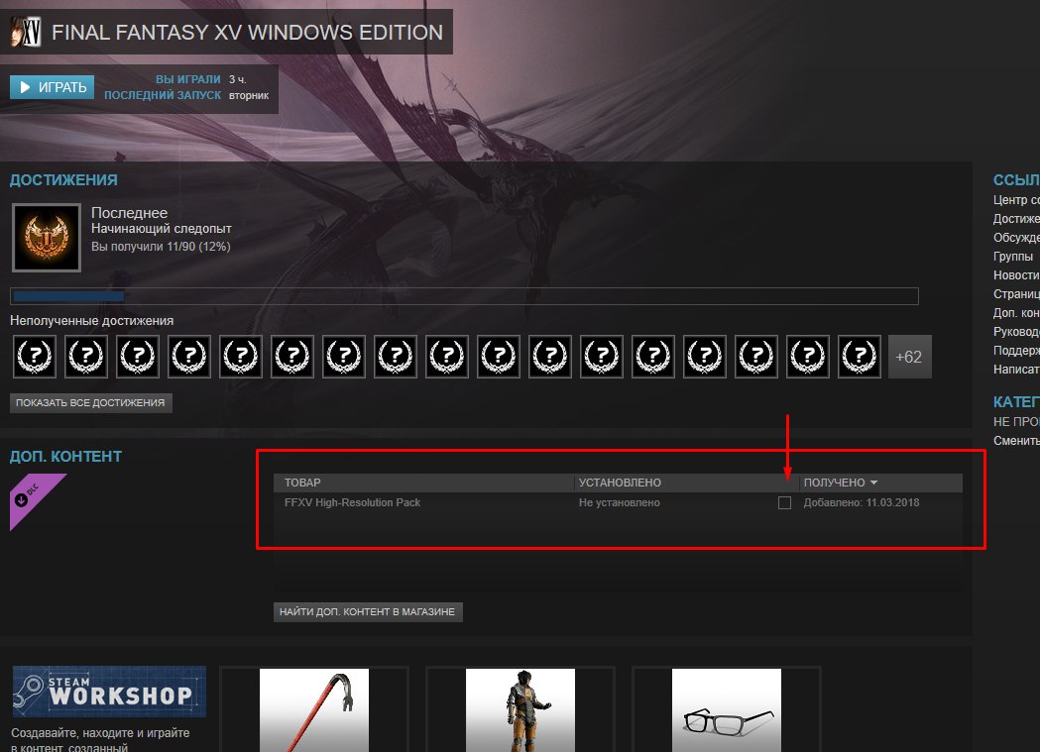Click the Добавлено: 11.03.2018 date text

(861, 503)
